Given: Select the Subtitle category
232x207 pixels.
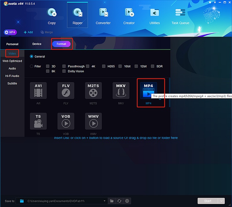Looking at the screenshot, I should click(x=12, y=83).
